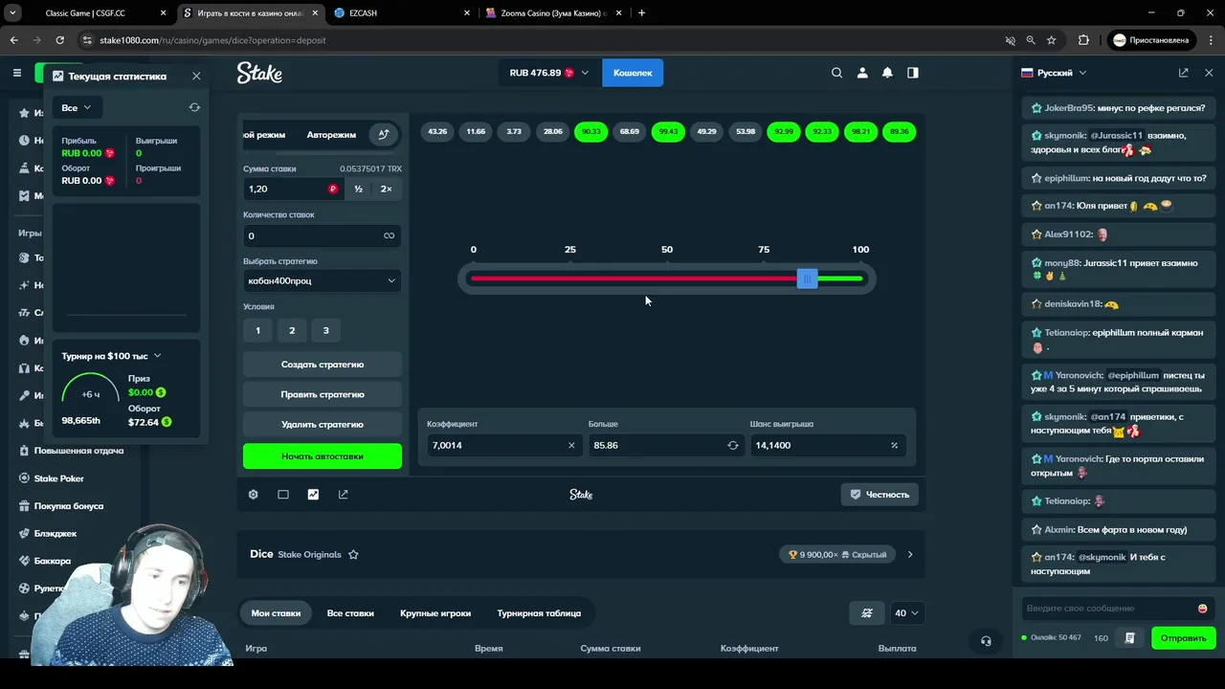This screenshot has width=1225, height=689.
Task: Open the Все filter dropdown in statistics
Action: click(76, 107)
